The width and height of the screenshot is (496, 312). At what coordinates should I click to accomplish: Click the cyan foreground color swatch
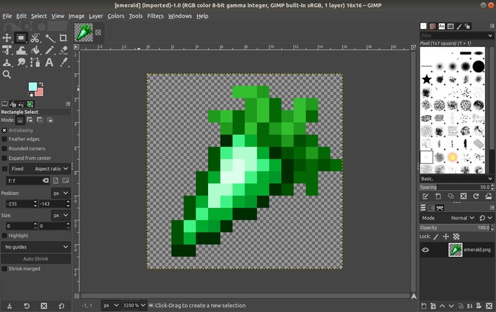[32, 87]
